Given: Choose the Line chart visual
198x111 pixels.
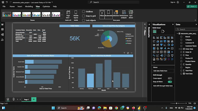Looking at the screenshot, I should 154,41.
